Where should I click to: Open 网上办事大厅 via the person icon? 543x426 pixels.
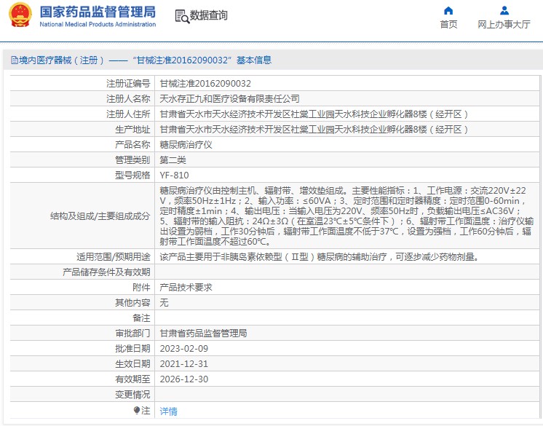click(504, 11)
